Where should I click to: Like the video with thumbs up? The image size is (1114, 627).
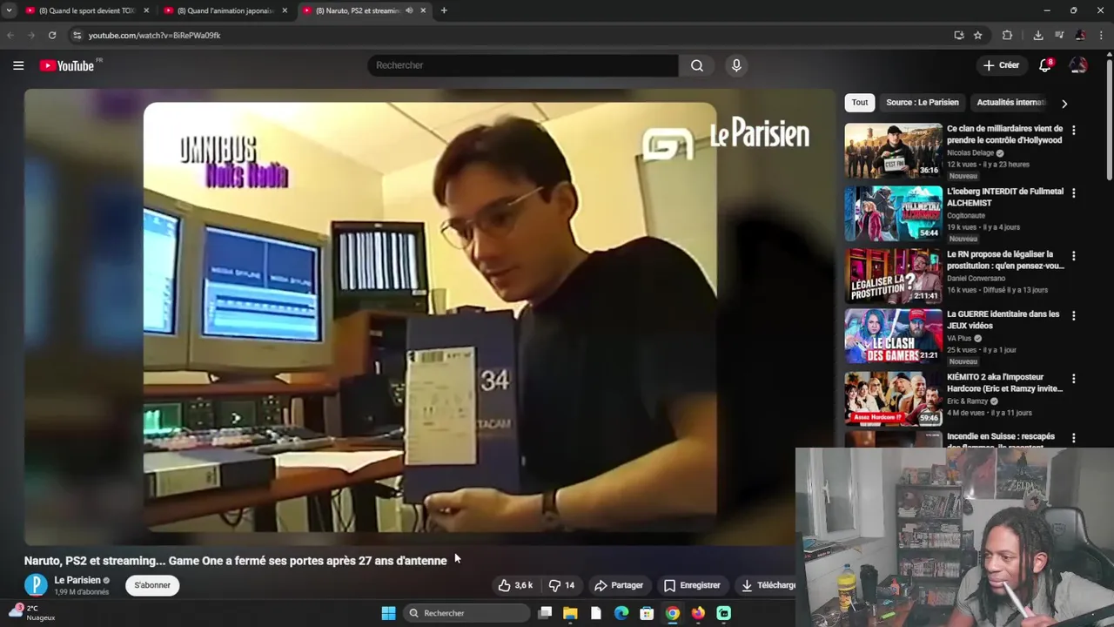514,585
